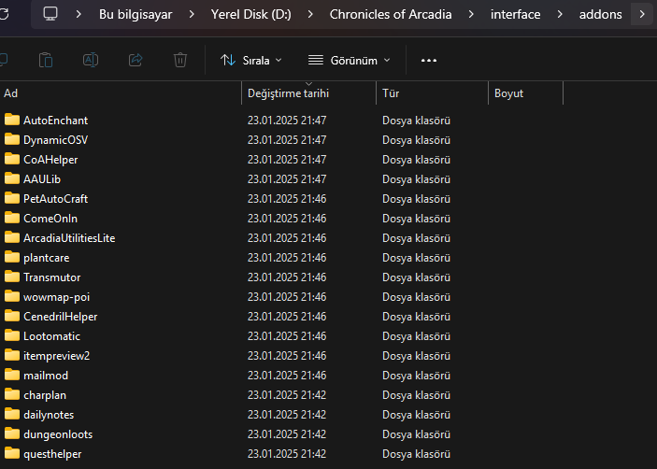The height and width of the screenshot is (469, 657).
Task: Open the Görünüm view dropdown
Action: click(349, 60)
